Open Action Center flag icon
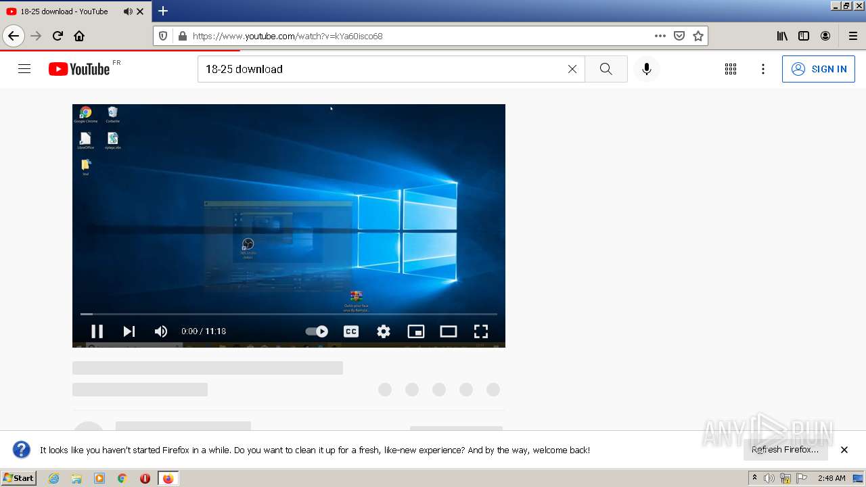The image size is (866, 487). click(x=802, y=478)
